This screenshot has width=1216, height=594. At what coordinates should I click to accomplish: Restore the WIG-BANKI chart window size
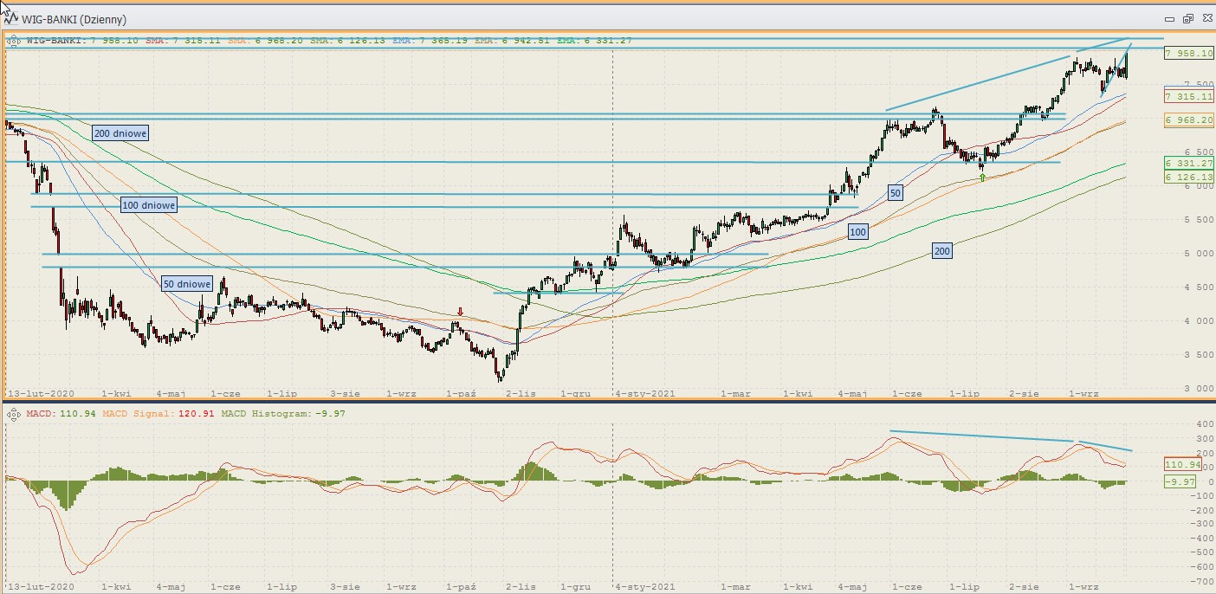(x=1187, y=19)
